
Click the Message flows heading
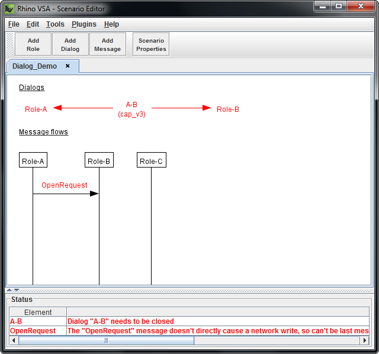pos(43,132)
